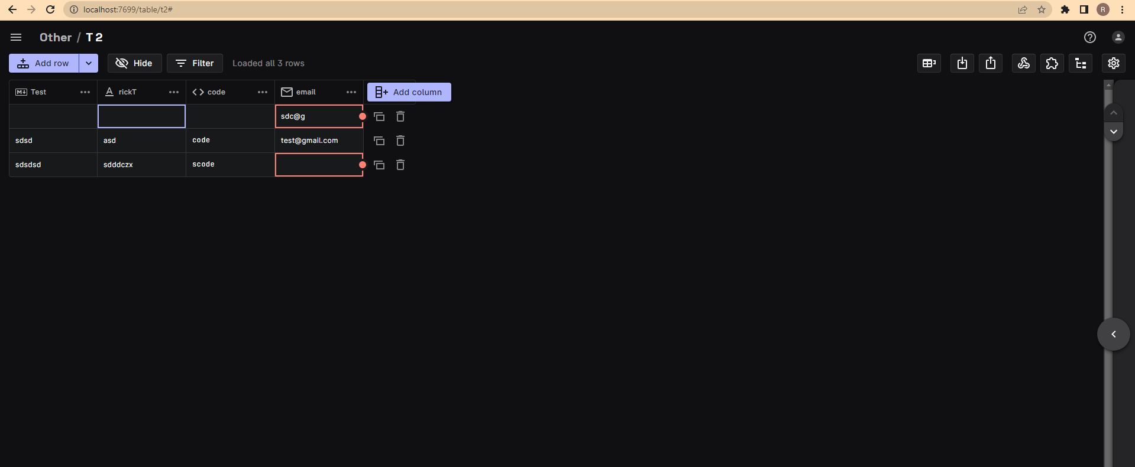Select the sdddczx cell
This screenshot has width=1135, height=467.
pyautogui.click(x=141, y=165)
